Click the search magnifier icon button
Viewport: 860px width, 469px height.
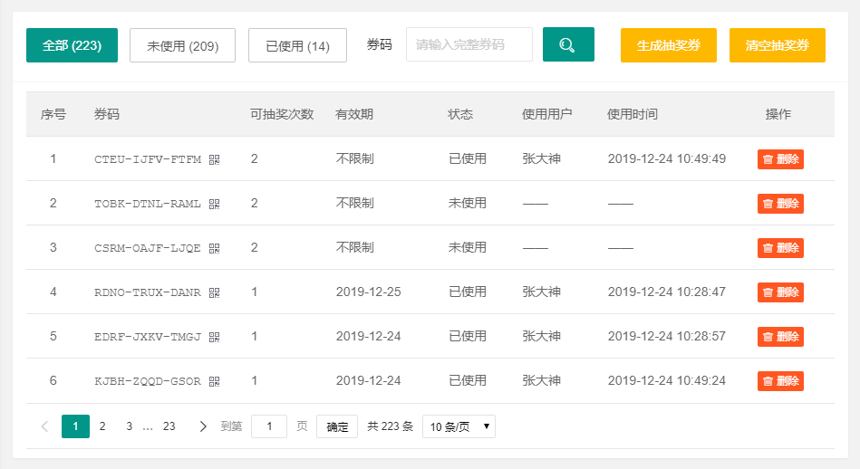[x=568, y=44]
